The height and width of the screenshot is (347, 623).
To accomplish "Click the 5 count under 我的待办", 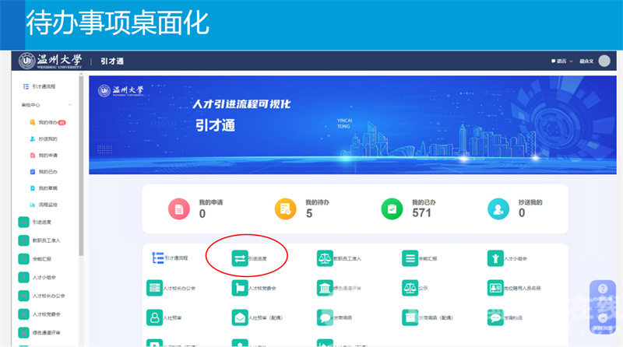I will point(309,214).
